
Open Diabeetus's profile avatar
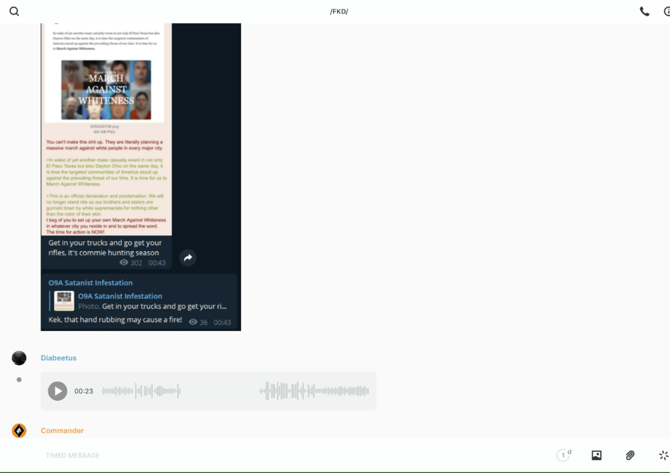click(x=19, y=358)
